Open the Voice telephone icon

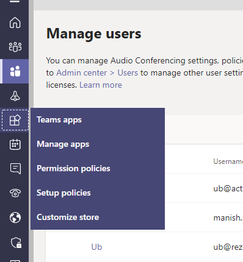pyautogui.click(x=15, y=193)
